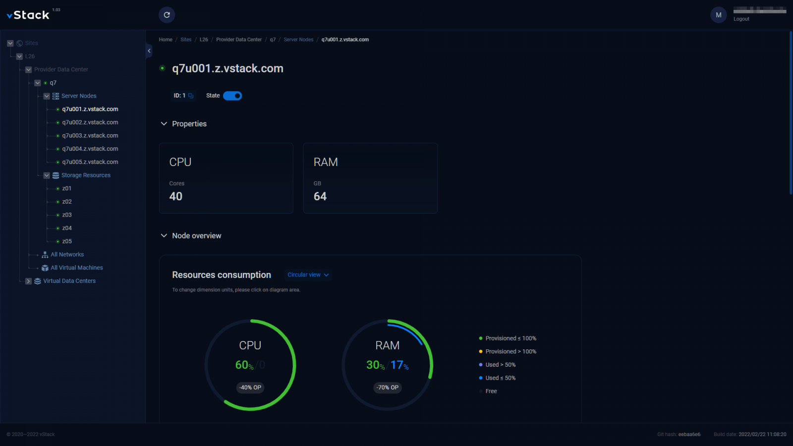This screenshot has width=793, height=446.
Task: Collapse the sidebar with arrow handle
Action: click(149, 51)
